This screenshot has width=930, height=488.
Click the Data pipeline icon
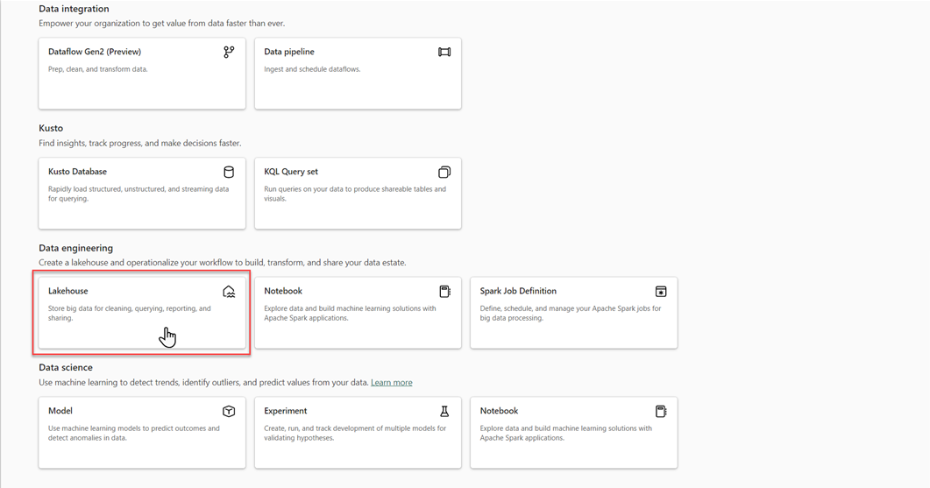tap(444, 53)
